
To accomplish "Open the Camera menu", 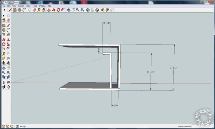I will coord(21,6).
